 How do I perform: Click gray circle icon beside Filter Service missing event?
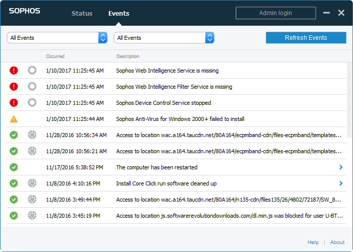(32, 87)
